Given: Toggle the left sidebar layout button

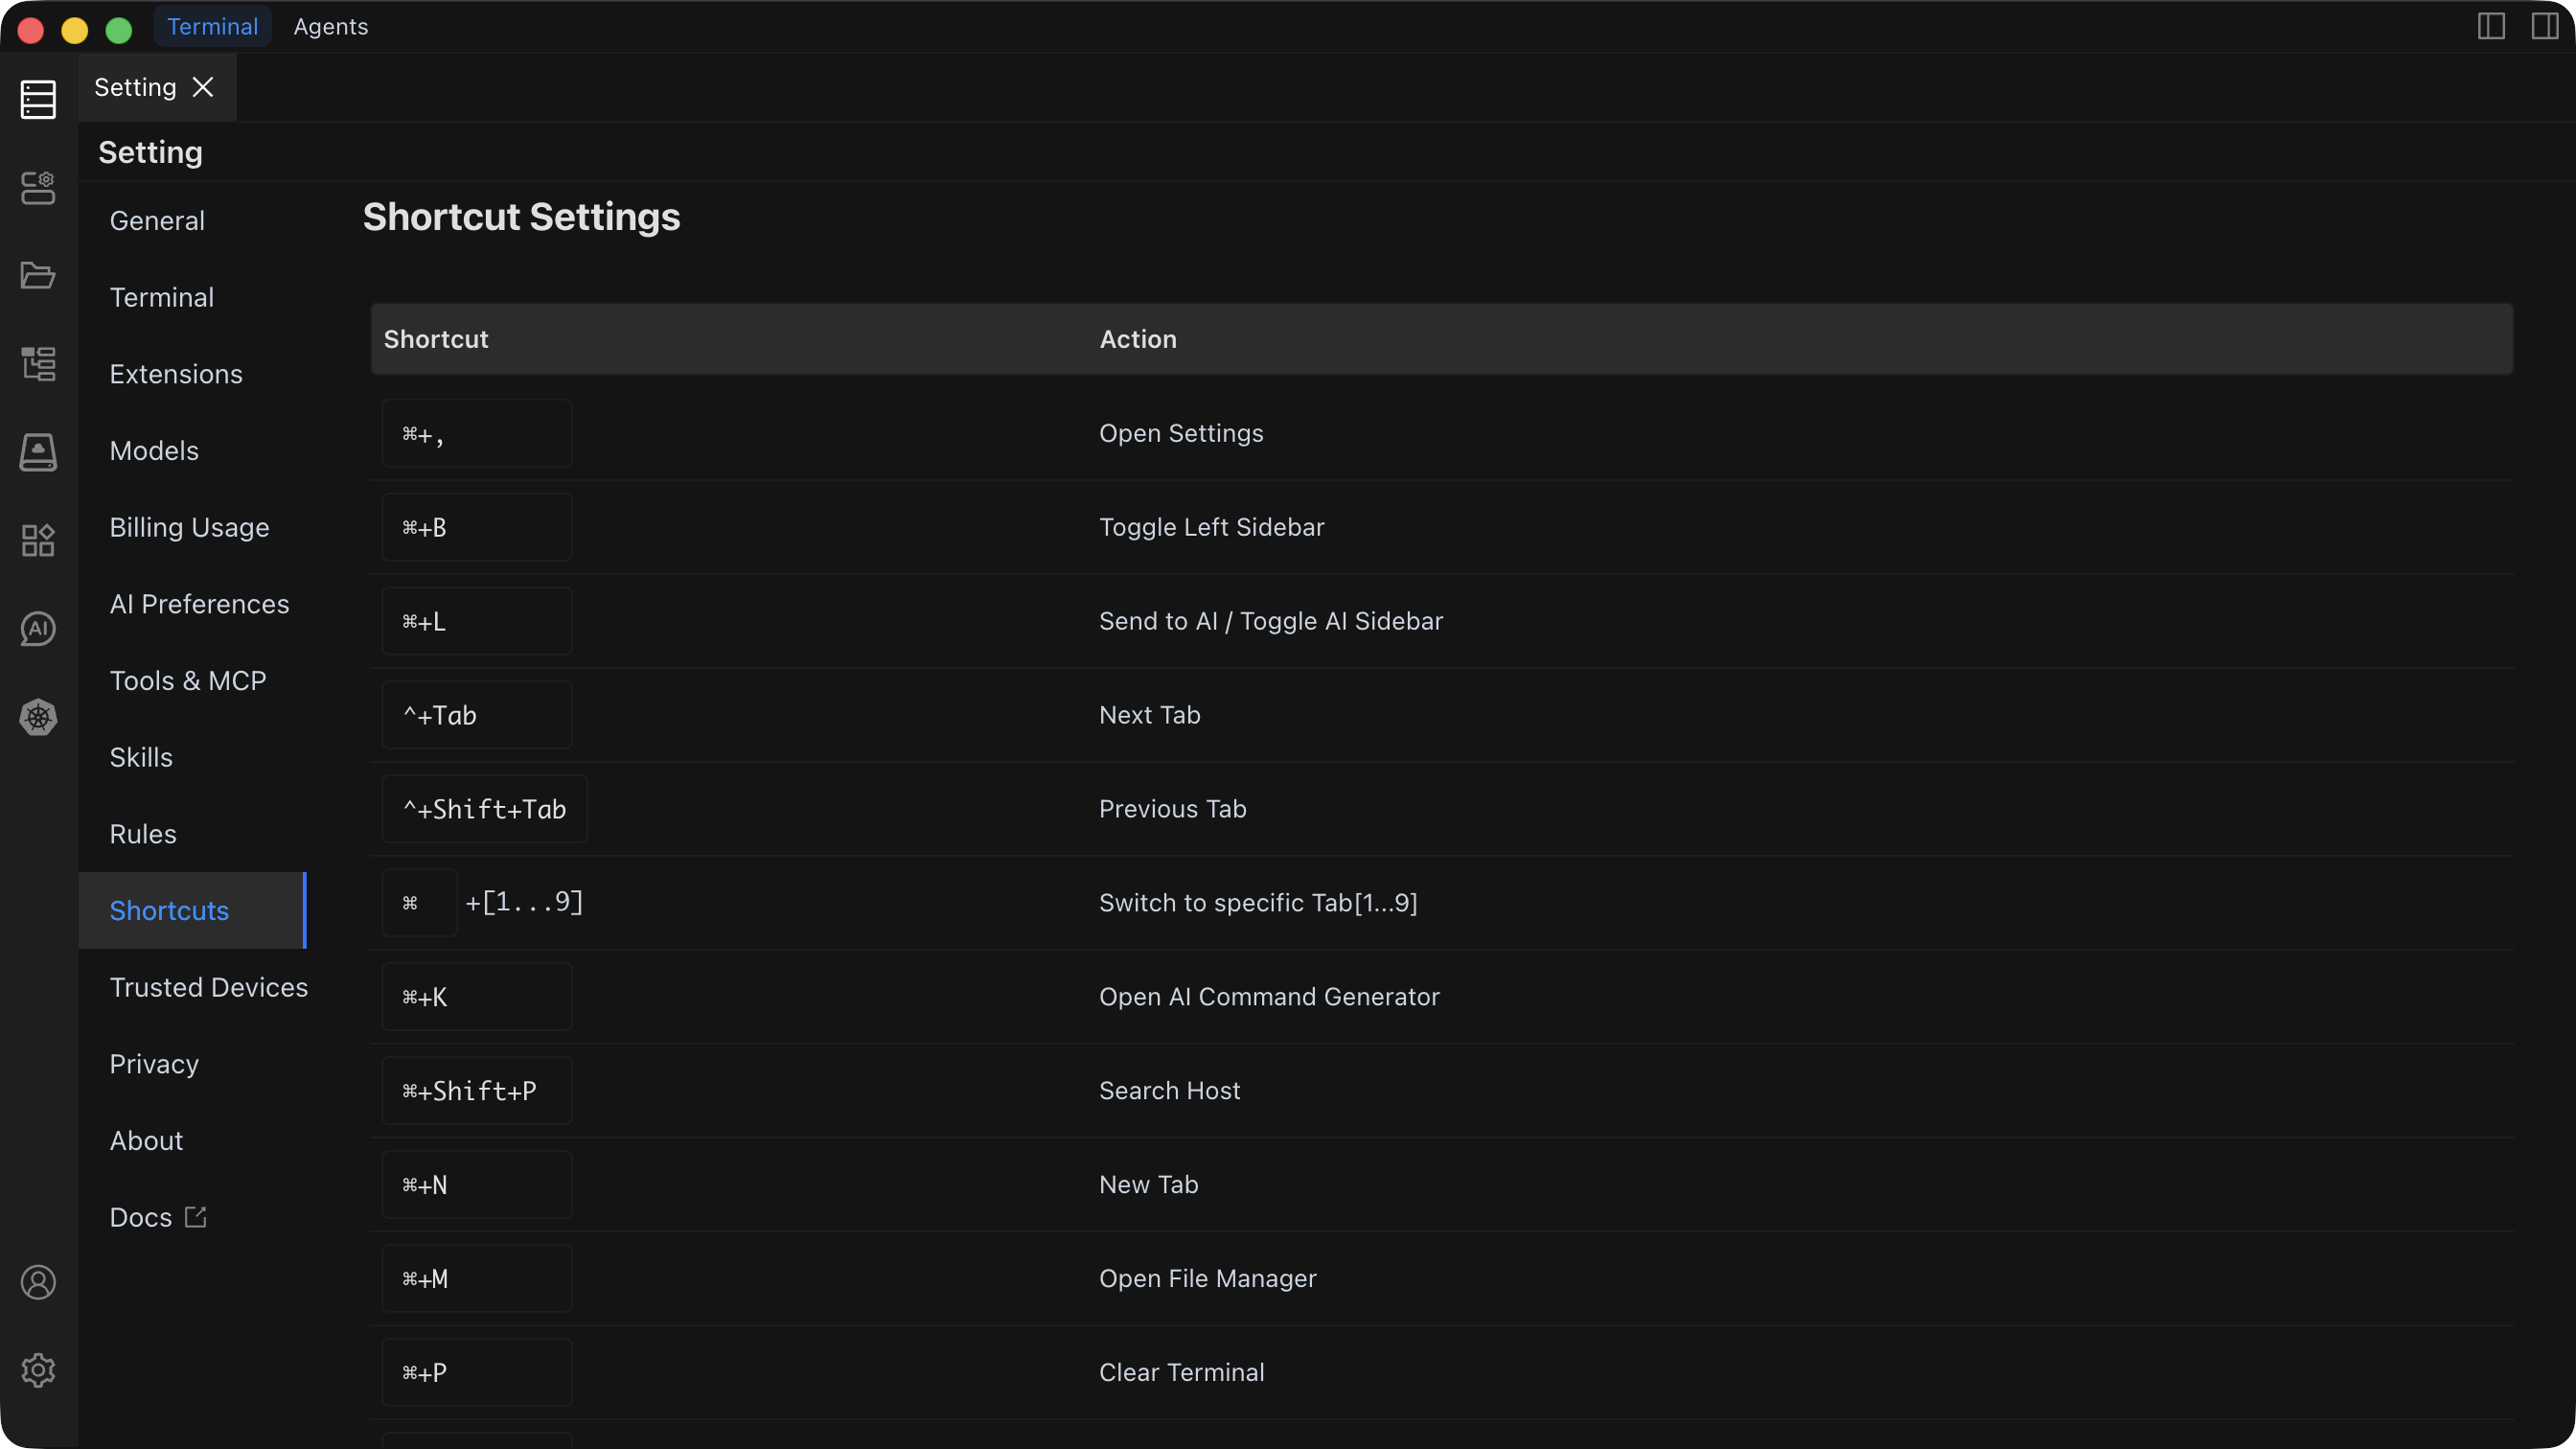Looking at the screenshot, I should [x=2491, y=26].
